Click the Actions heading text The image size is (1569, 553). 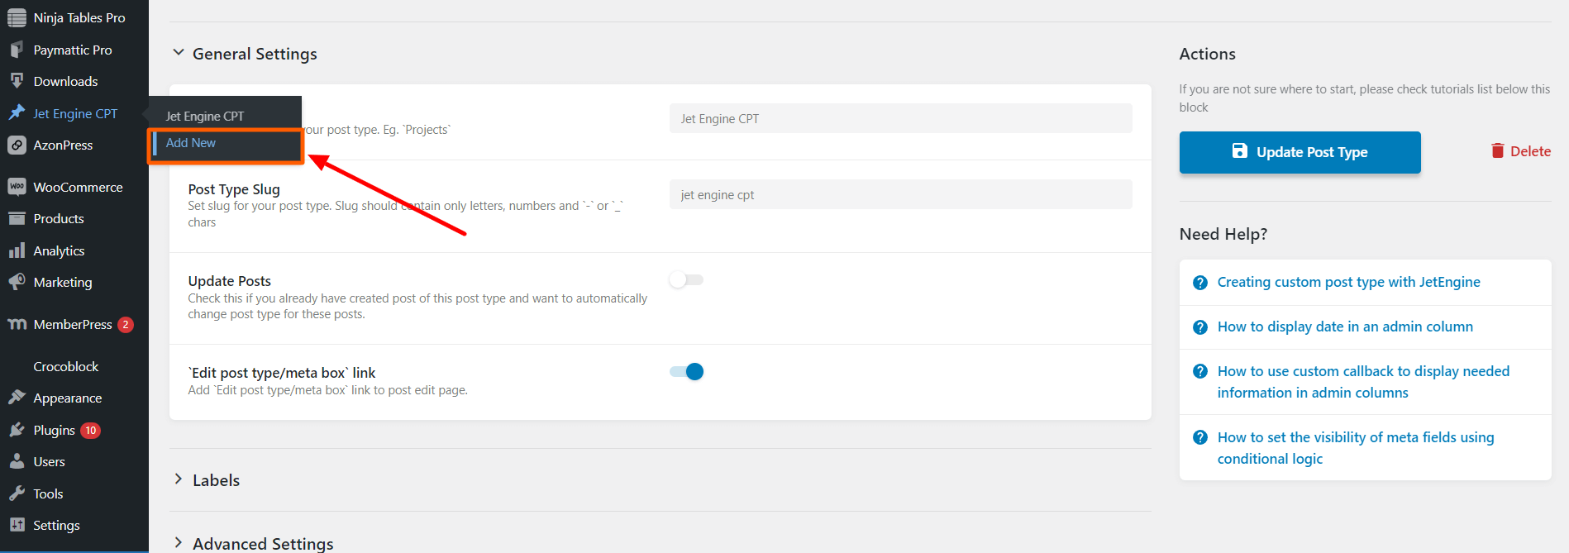pyautogui.click(x=1207, y=54)
